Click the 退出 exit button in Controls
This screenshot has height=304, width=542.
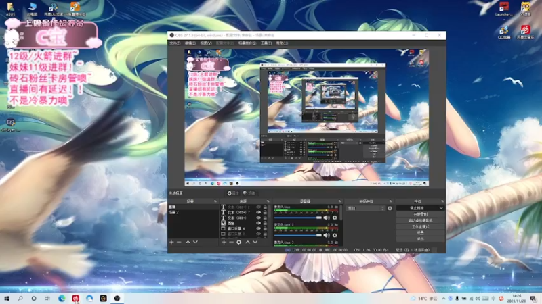pyautogui.click(x=420, y=239)
